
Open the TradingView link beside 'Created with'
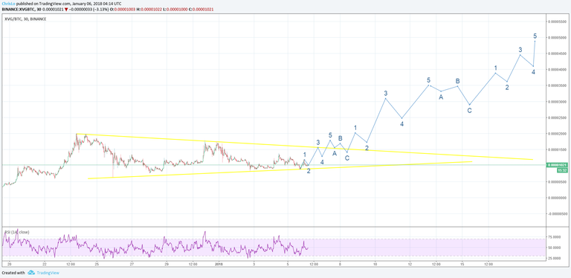pyautogui.click(x=48, y=273)
